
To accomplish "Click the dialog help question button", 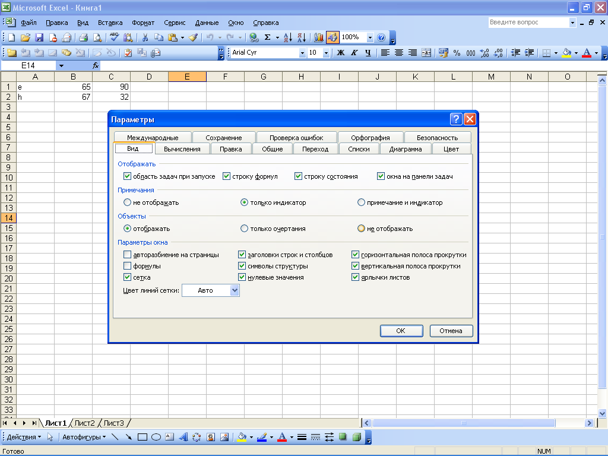I will [456, 119].
